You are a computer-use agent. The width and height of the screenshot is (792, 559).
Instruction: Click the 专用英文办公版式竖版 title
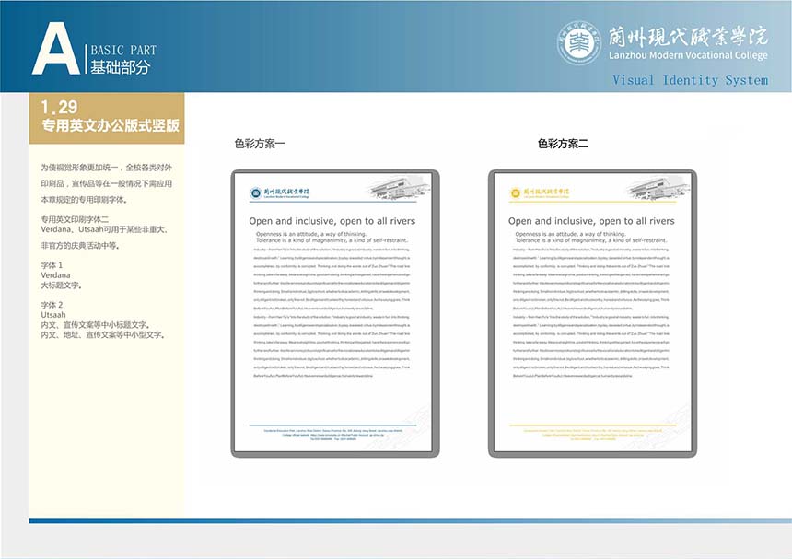pos(111,125)
